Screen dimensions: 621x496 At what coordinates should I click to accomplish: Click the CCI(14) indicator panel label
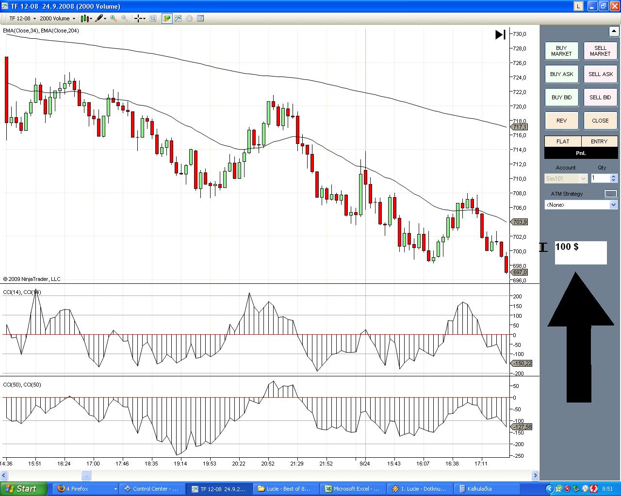pos(22,292)
